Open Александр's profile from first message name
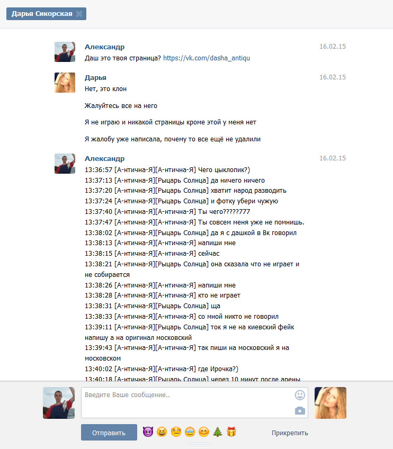This screenshot has width=393, height=449. (104, 47)
